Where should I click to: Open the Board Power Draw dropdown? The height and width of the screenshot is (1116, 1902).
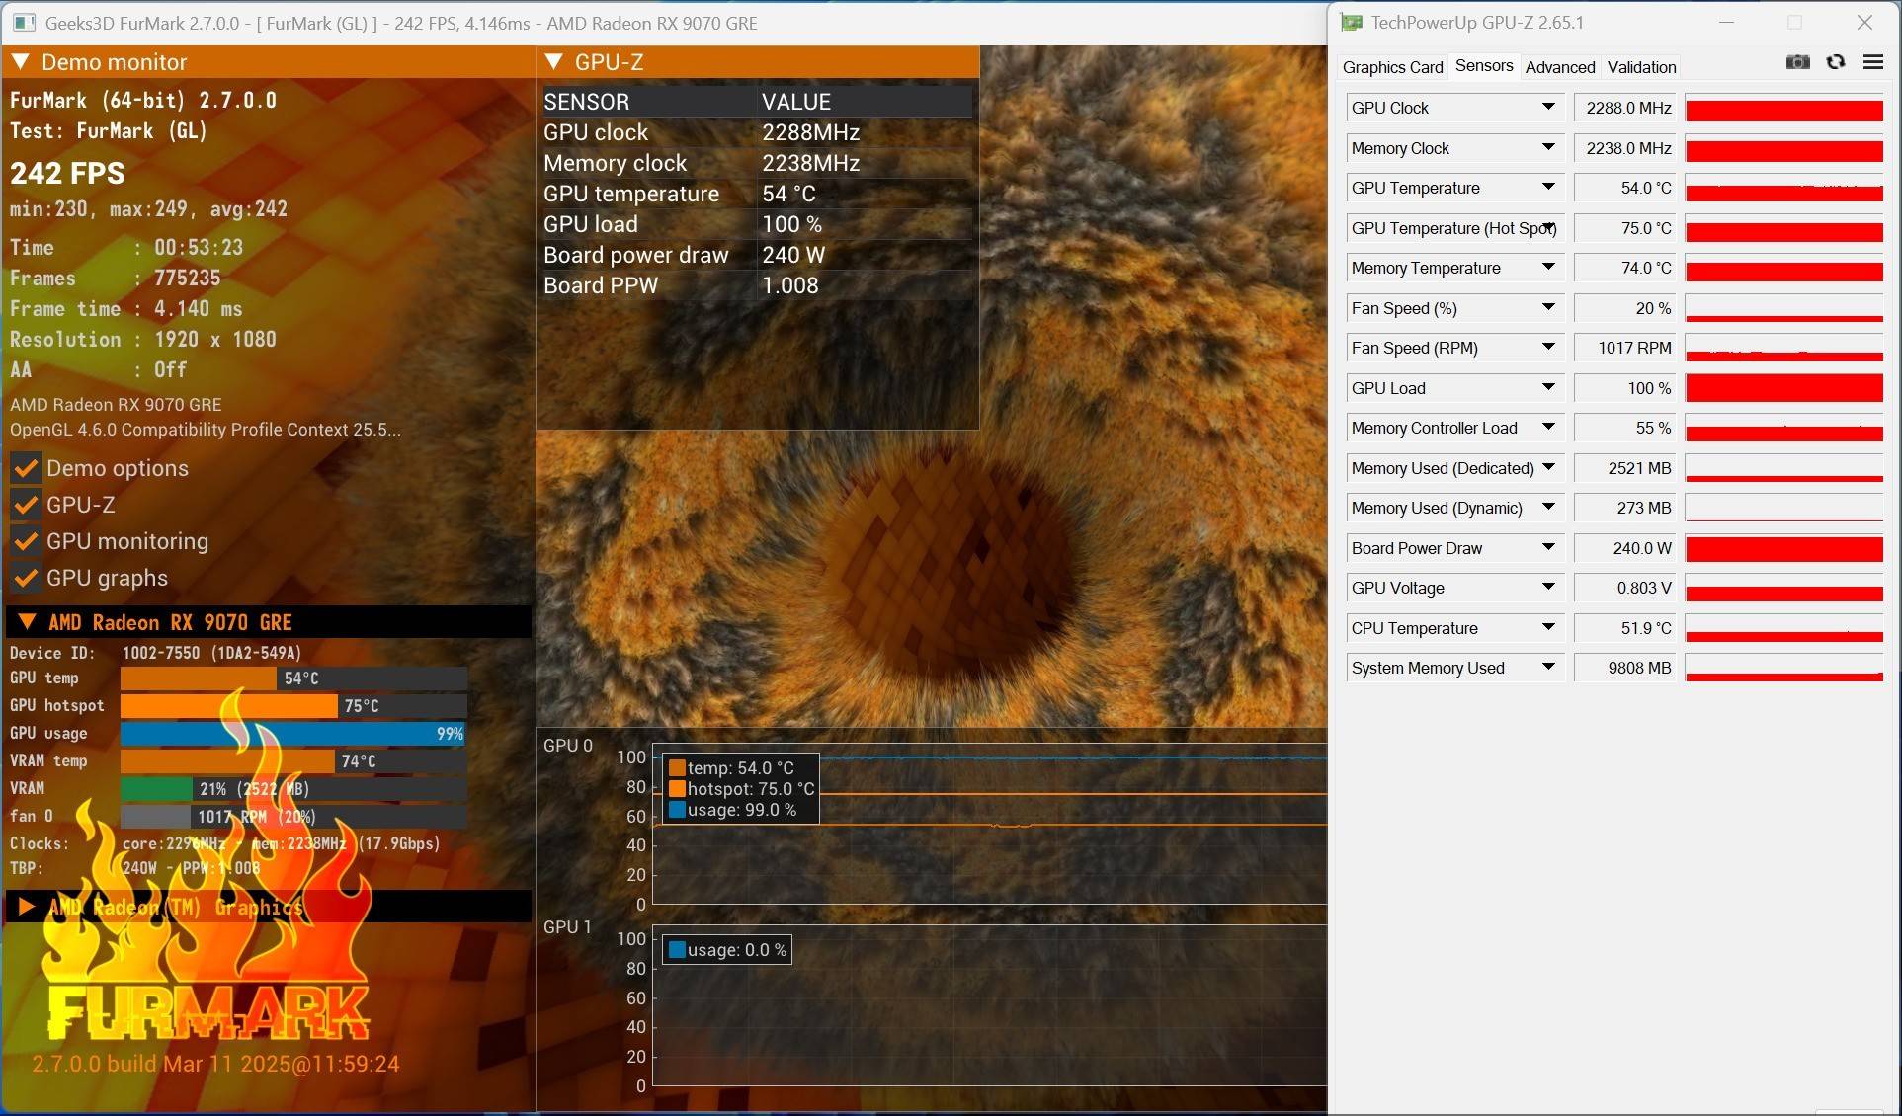coord(1548,548)
